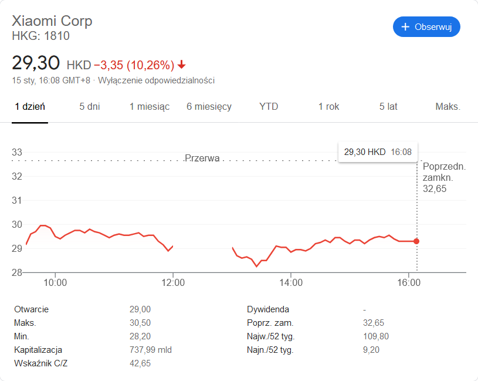
Task: Click the Min. value 28,20
Action: tap(140, 336)
